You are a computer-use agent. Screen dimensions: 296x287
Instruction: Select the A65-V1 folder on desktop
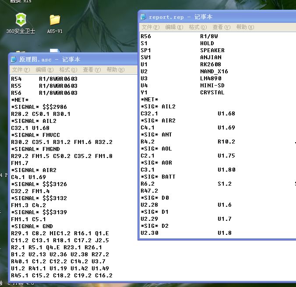55,20
